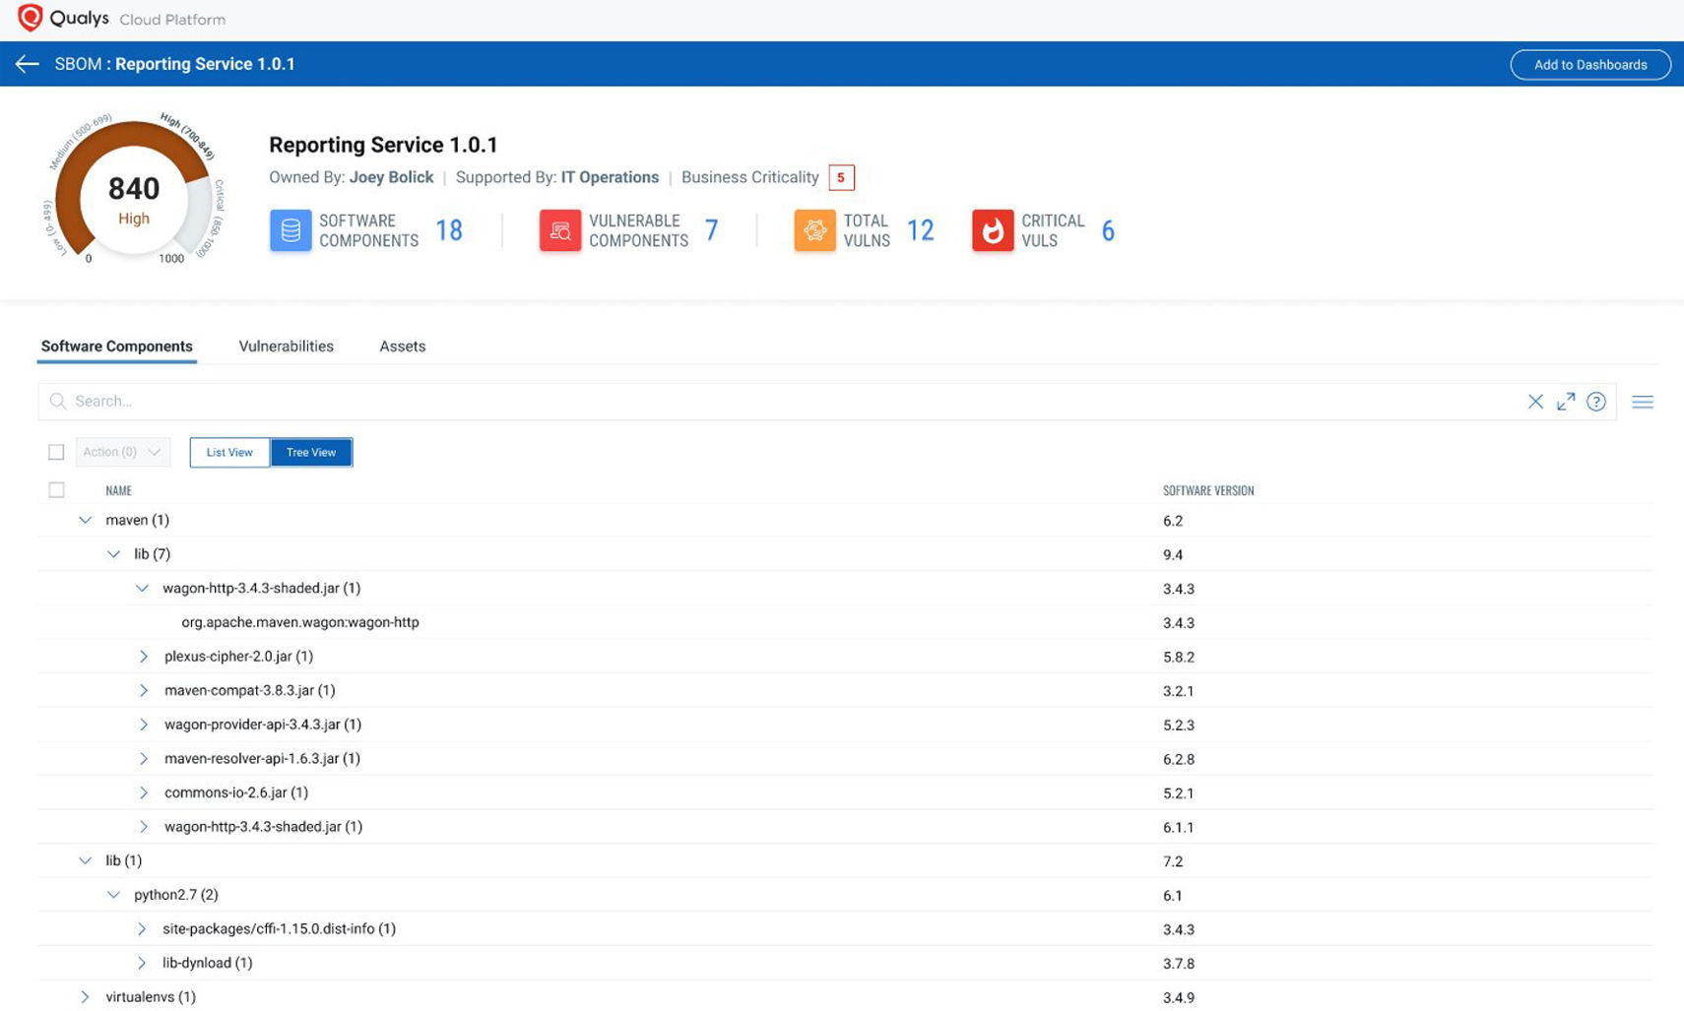Image resolution: width=1684 pixels, height=1011 pixels.
Task: Click the back arrow in SBOM header
Action: [27, 64]
